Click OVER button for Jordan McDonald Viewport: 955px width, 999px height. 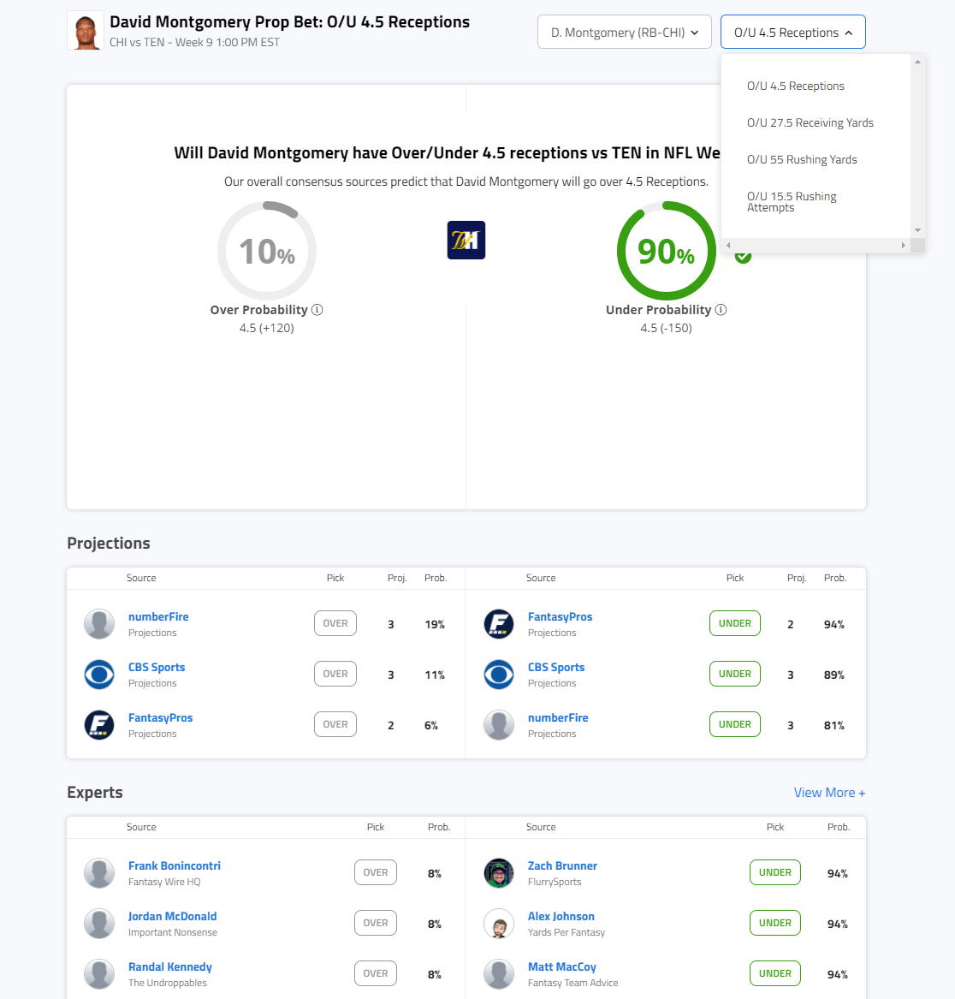tap(376, 923)
